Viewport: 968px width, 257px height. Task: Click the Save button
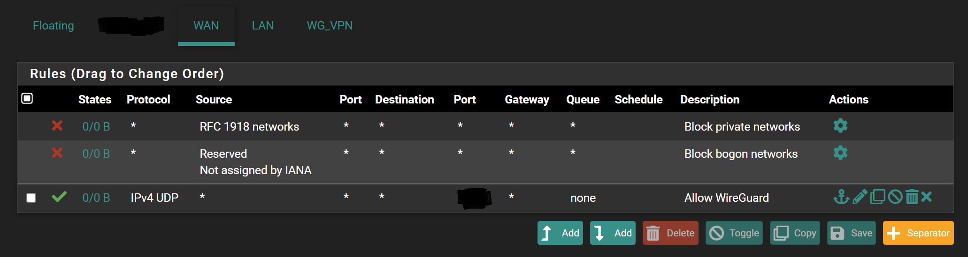(x=851, y=233)
